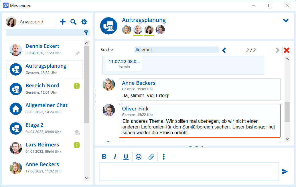Open settings via the gear icon
The height and width of the screenshot is (187, 296).
pyautogui.click(x=84, y=22)
